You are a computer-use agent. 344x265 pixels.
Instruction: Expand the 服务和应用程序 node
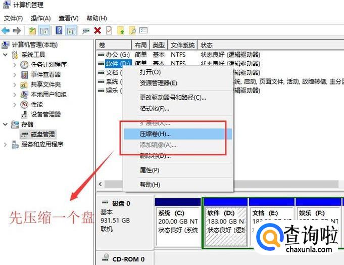(5, 145)
